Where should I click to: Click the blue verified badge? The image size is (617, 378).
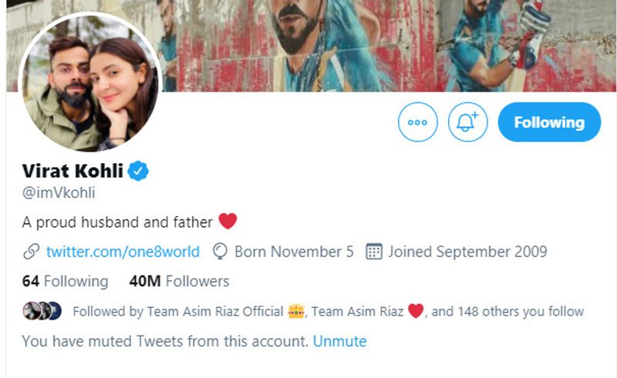138,171
